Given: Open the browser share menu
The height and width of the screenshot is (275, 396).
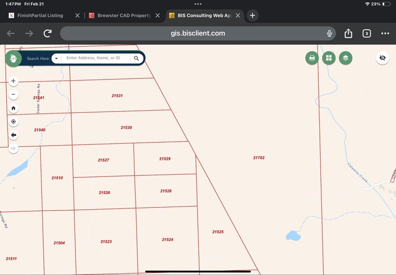Looking at the screenshot, I should tap(348, 34).
